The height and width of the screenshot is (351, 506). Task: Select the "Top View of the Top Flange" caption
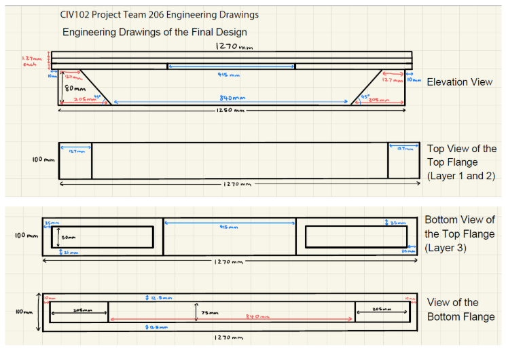click(x=461, y=162)
